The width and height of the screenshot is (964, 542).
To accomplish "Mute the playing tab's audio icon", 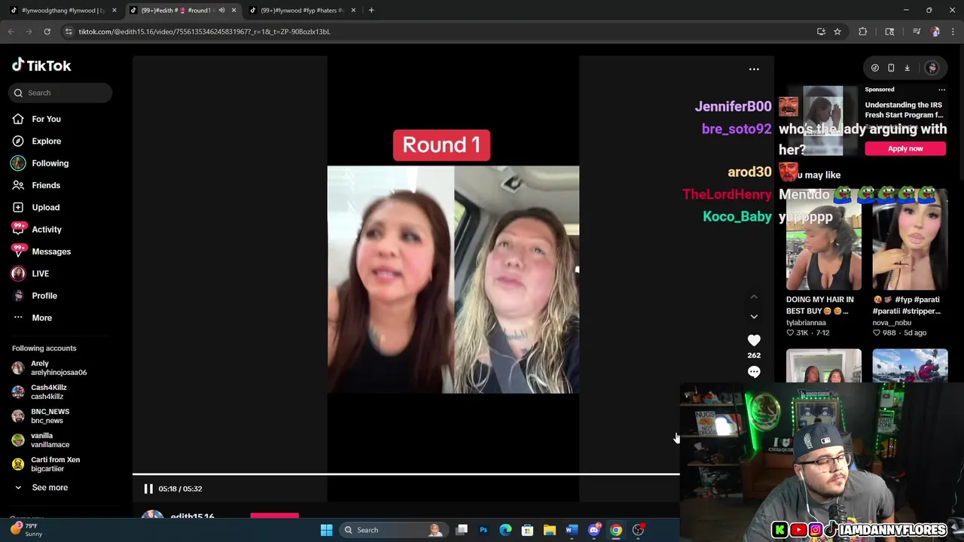I will [x=221, y=11].
